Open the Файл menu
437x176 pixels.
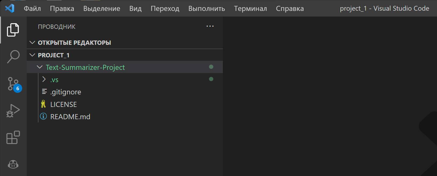tap(32, 9)
